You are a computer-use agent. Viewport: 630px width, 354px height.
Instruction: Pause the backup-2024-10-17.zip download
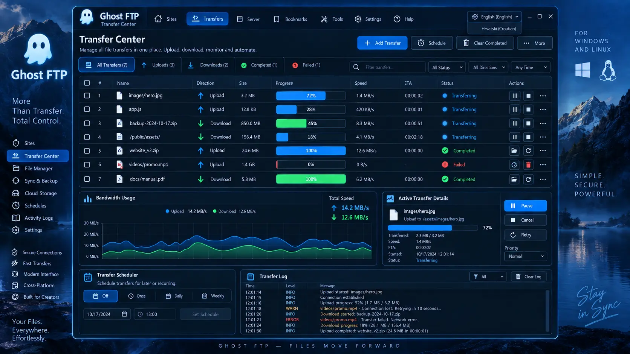click(515, 123)
